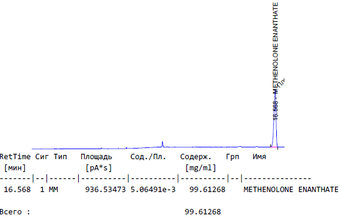Select the 99.61268 content value in data row

207,190
